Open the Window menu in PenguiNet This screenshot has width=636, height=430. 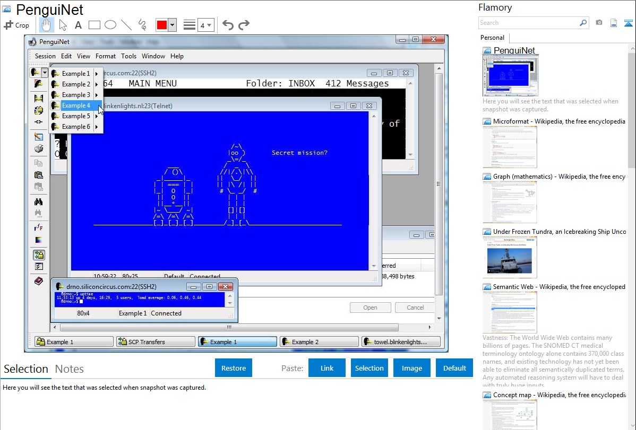pos(153,56)
